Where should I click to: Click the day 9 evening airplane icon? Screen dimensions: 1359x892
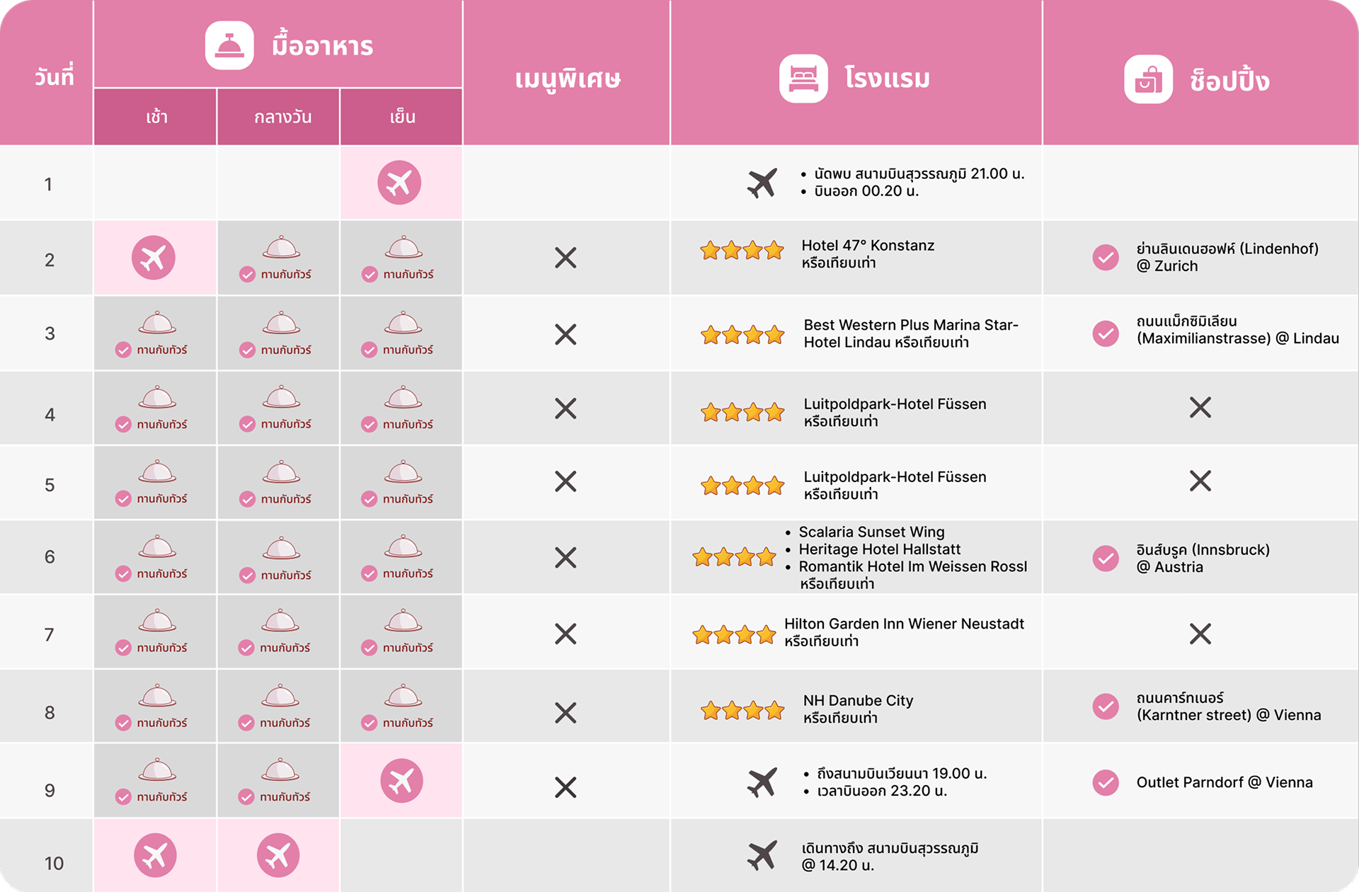pos(401,781)
